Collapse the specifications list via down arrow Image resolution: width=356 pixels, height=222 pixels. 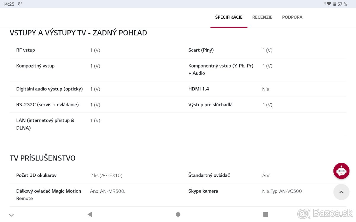(x=11, y=215)
